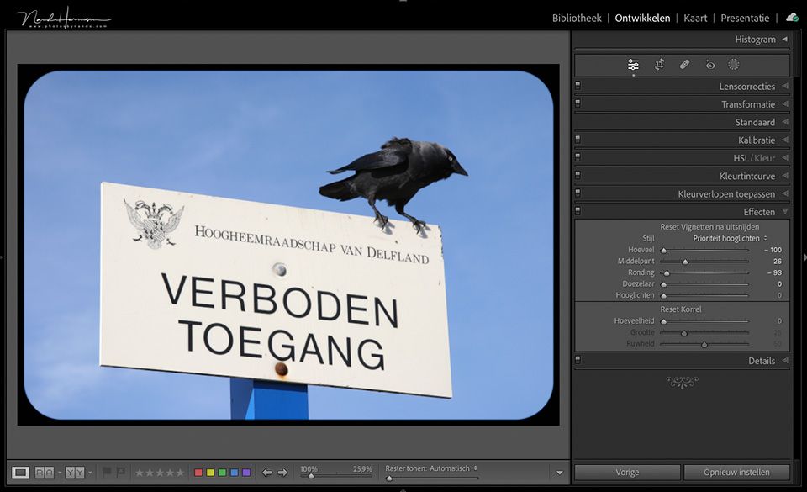Click the Opnieuw instellen button
This screenshot has height=492, width=807.
[736, 472]
